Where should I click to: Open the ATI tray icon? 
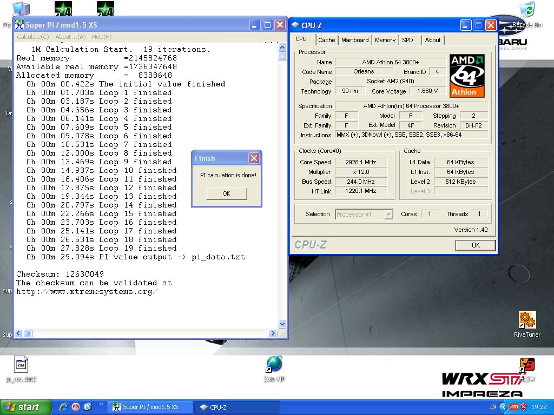[x=514, y=407]
